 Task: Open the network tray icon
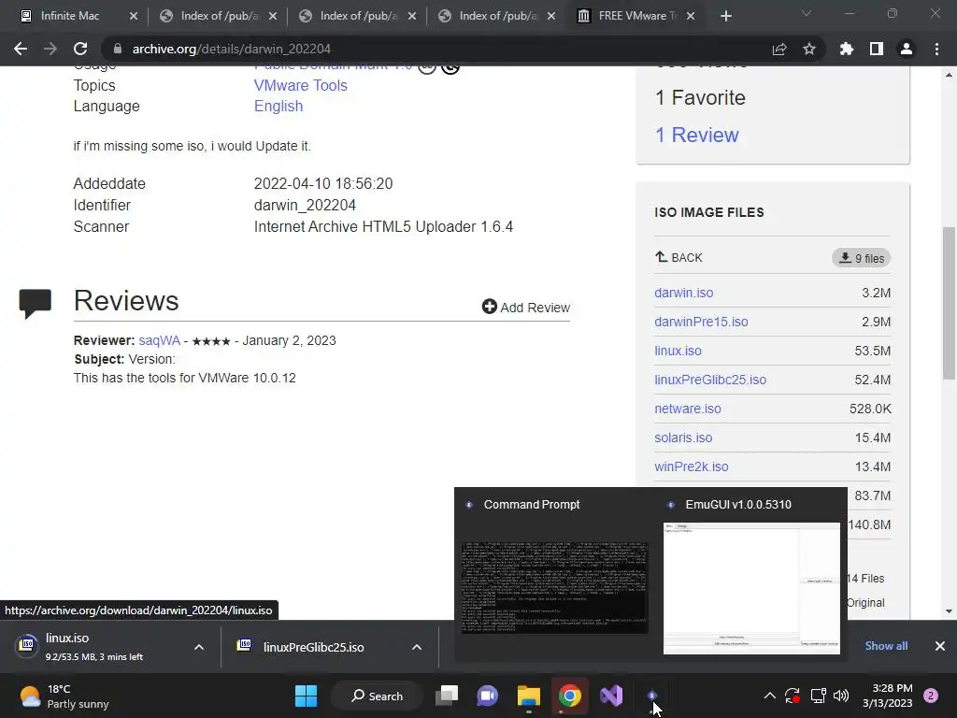pos(818,696)
